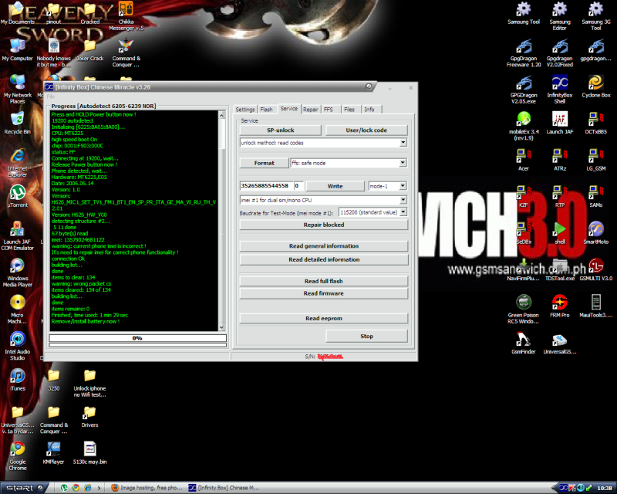Click the Read eeprom button
This screenshot has height=494, width=617.
[323, 318]
